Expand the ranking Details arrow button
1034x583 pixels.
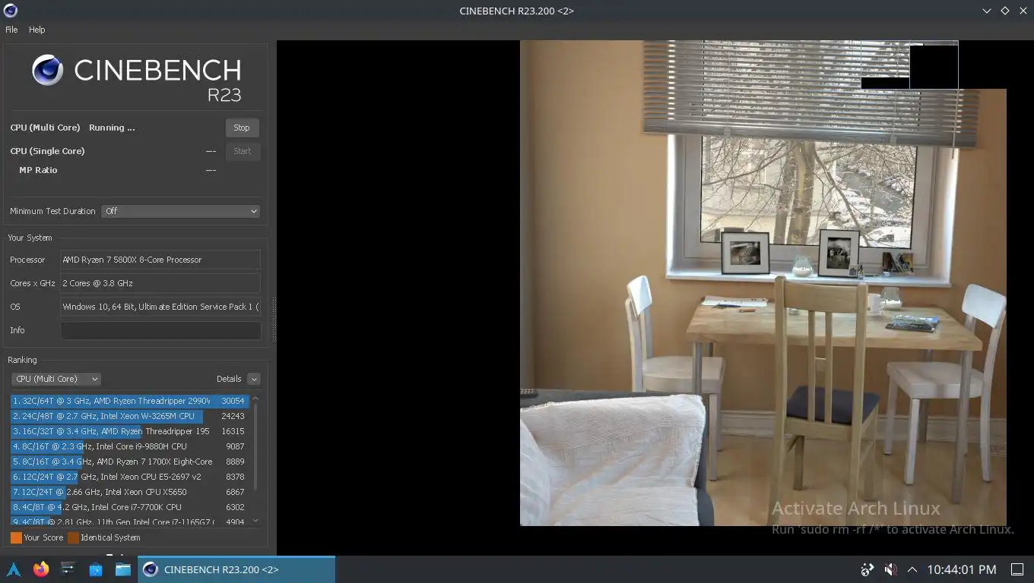tap(254, 379)
